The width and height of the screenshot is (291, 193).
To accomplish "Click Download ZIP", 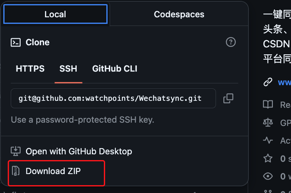I will (53, 171).
